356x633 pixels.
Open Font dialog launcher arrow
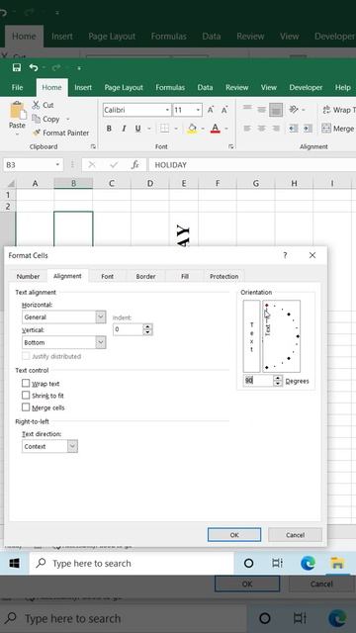tap(230, 147)
